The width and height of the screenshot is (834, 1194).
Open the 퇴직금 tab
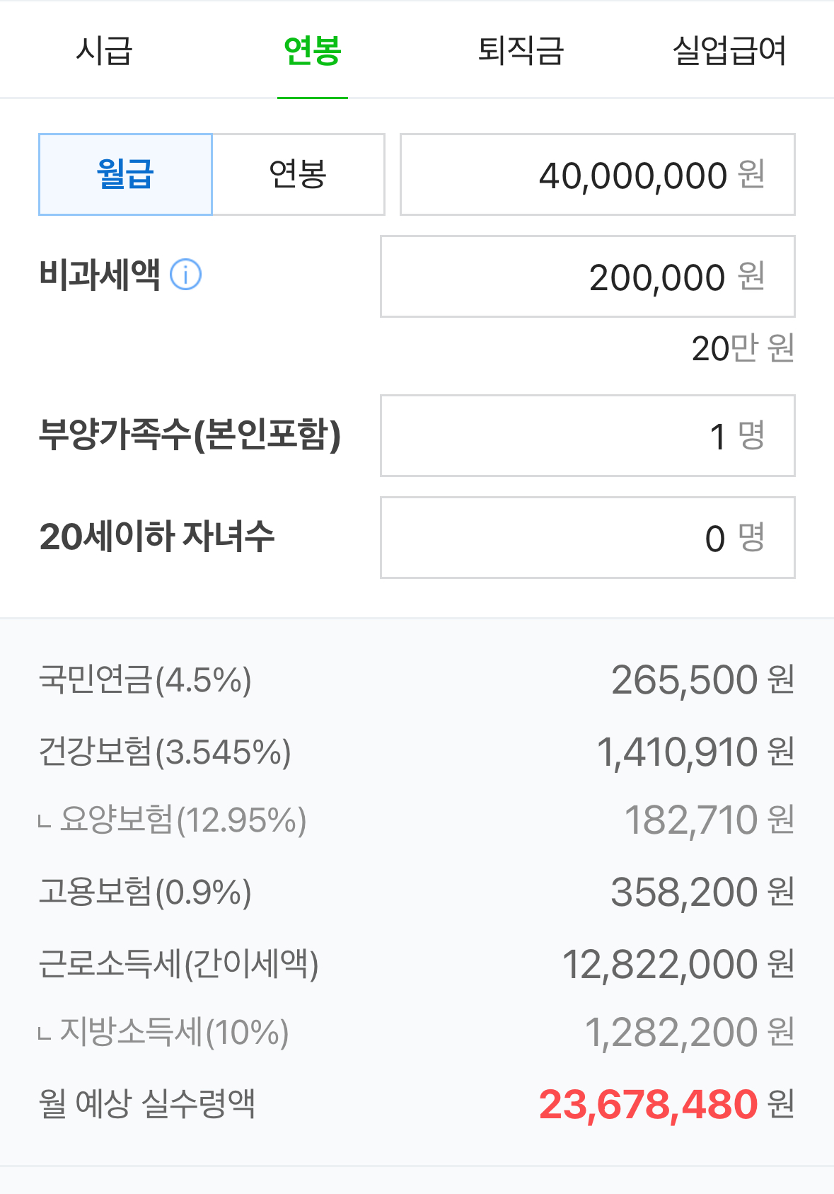coord(521,50)
